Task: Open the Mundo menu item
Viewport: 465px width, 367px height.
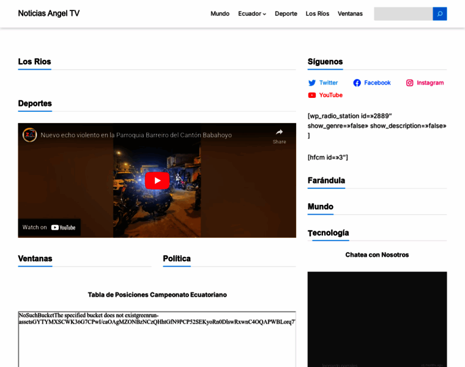Action: point(220,13)
